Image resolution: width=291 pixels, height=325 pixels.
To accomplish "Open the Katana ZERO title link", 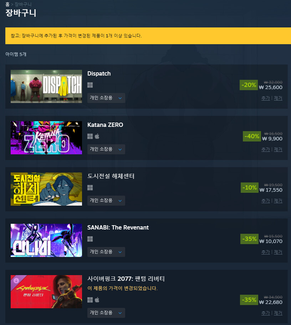I will (105, 125).
